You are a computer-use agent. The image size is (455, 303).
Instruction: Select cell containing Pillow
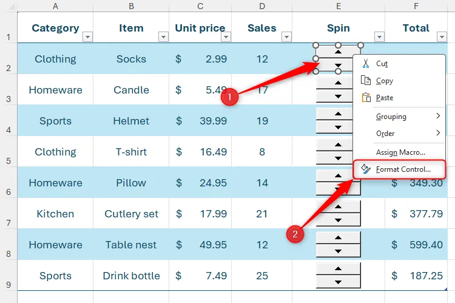131,182
